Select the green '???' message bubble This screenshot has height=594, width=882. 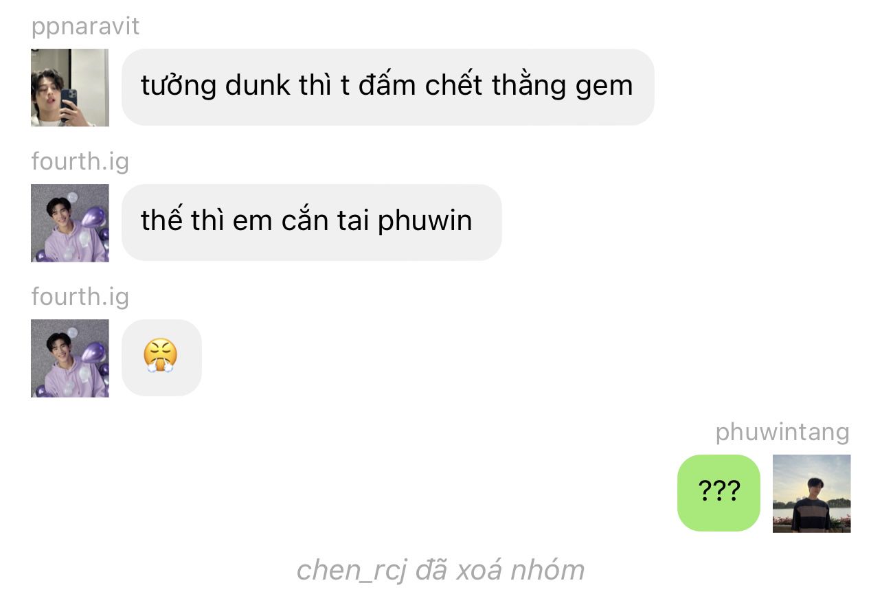tap(719, 493)
